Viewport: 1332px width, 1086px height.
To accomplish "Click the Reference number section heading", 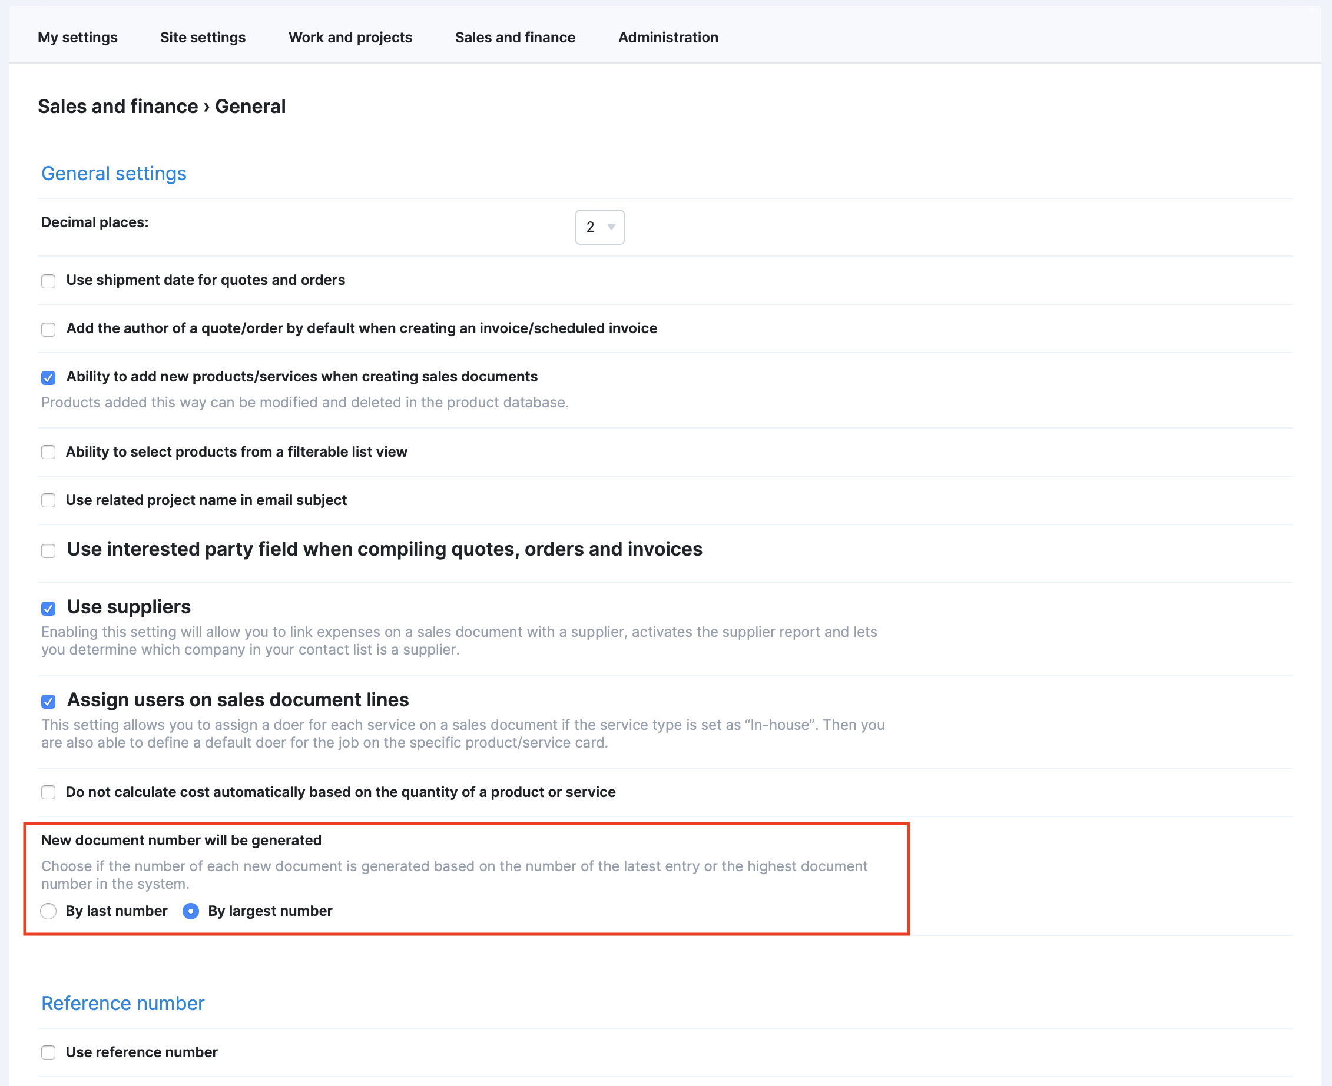I will pos(122,1004).
